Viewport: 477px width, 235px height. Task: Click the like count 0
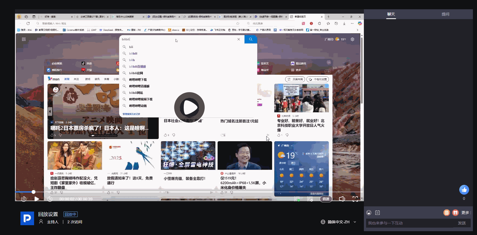[x=464, y=198]
